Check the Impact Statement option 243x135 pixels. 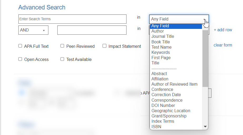pos(104,46)
